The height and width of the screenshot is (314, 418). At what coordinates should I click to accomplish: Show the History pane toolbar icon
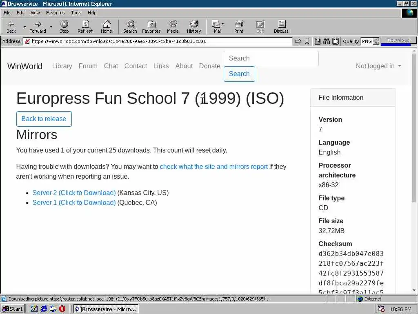coord(194,27)
